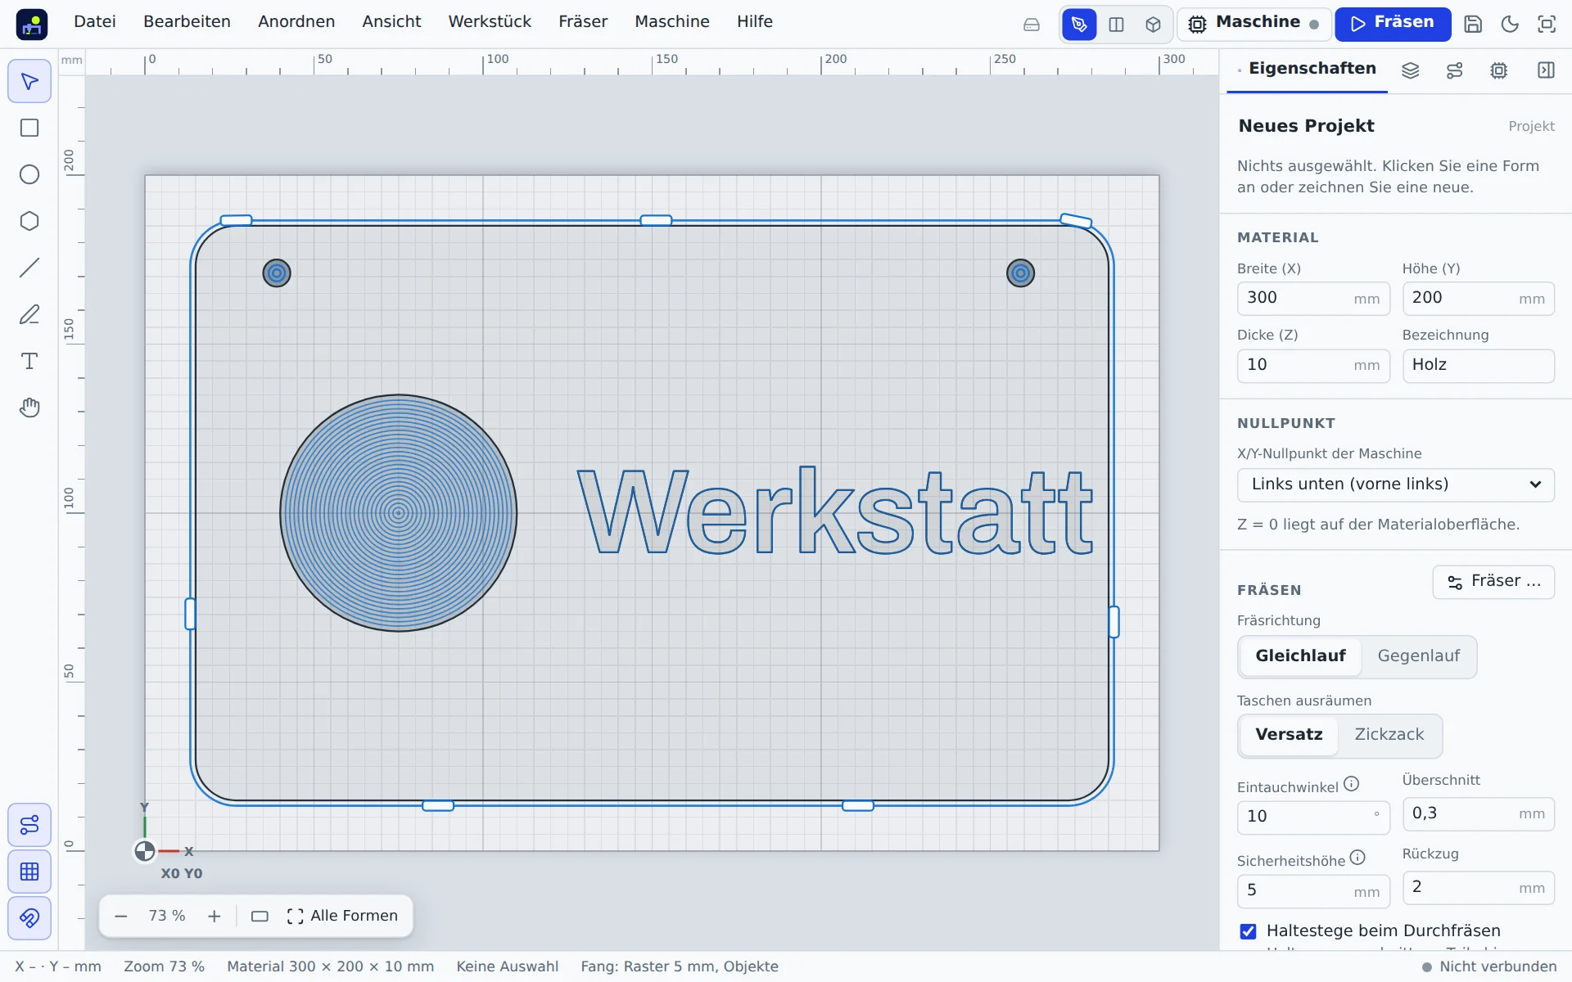Switch to the Eigenschaften tab
Image resolution: width=1572 pixels, height=982 pixels.
(x=1308, y=70)
